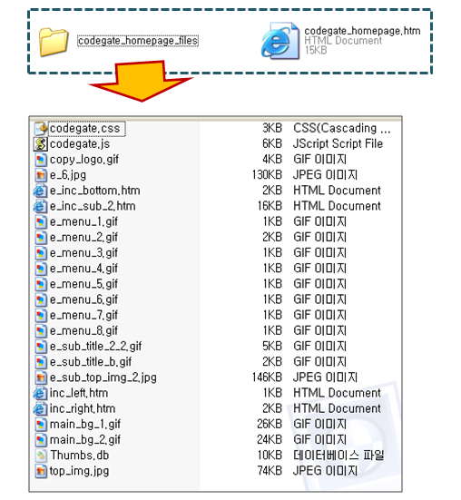
Task: Click the inc_left.htm HTML icon
Action: pyautogui.click(x=40, y=393)
